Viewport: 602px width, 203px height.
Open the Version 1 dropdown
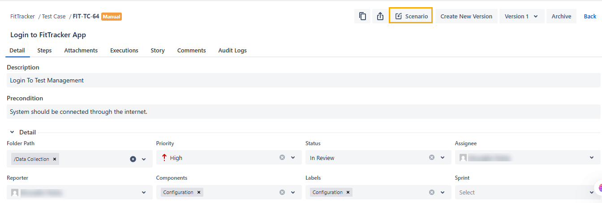pos(522,16)
